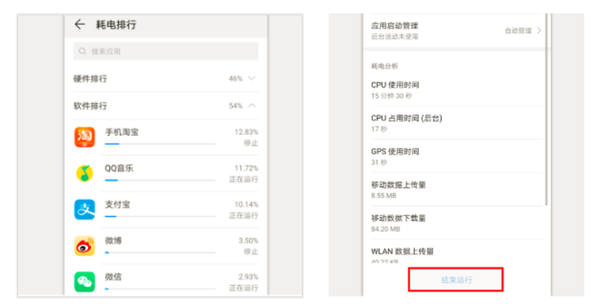This screenshot has height=304, width=594.
Task: Click the search magnifier icon
Action: coord(82,51)
